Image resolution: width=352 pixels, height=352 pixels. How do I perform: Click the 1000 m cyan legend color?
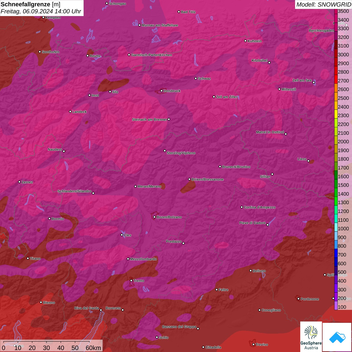click(336, 227)
